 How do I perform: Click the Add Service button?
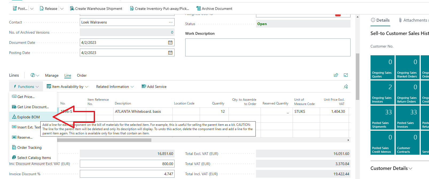(154, 87)
